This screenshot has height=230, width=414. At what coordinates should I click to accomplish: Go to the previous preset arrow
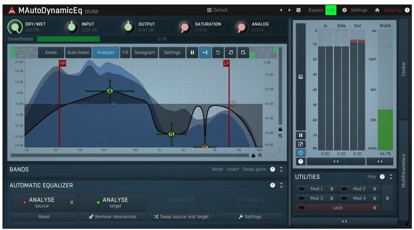281,10
